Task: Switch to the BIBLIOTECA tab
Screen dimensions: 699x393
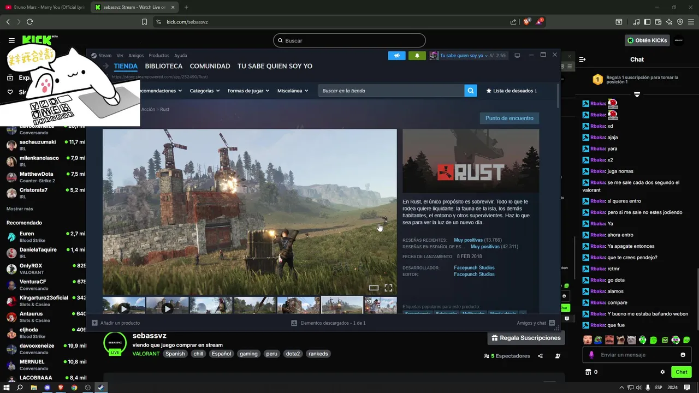Action: [164, 66]
